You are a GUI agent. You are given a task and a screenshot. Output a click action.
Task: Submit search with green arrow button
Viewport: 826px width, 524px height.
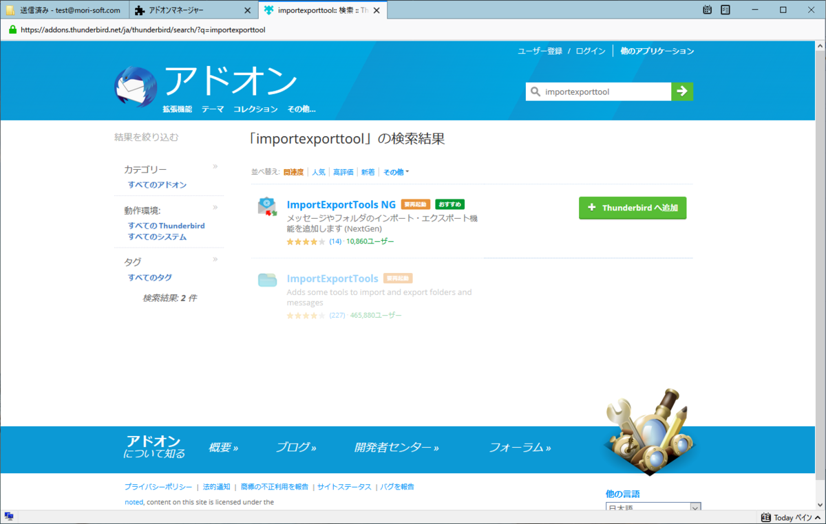tap(682, 91)
